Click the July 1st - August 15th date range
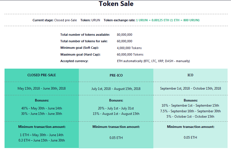This screenshot has width=231, height=152. point(116,89)
